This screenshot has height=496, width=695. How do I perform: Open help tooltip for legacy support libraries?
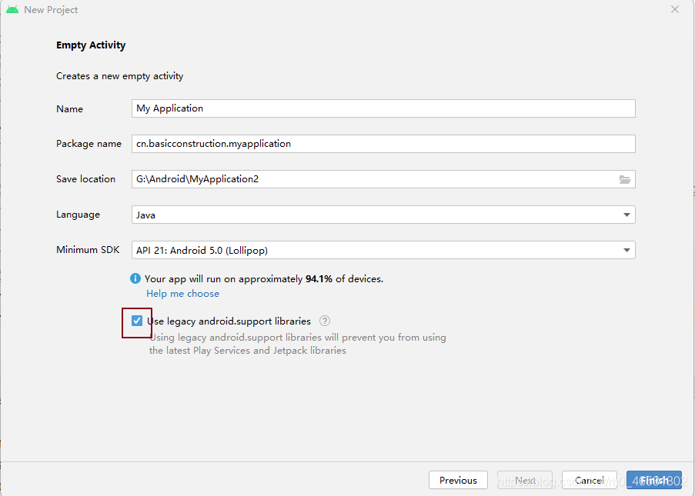(x=325, y=321)
